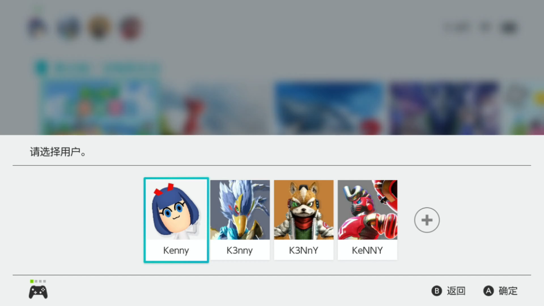Click first blurred user icon at top

coord(37,28)
